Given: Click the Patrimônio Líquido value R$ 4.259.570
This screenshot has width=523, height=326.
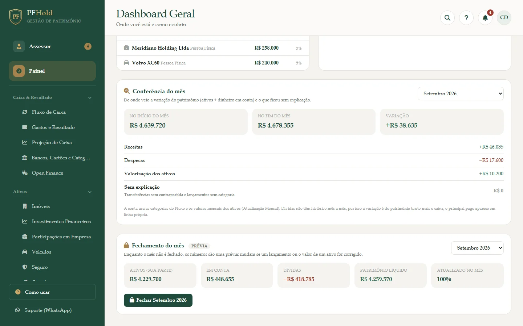Looking at the screenshot, I should tap(376, 279).
